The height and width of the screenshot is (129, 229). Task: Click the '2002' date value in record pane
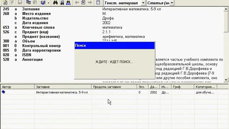click(106, 23)
